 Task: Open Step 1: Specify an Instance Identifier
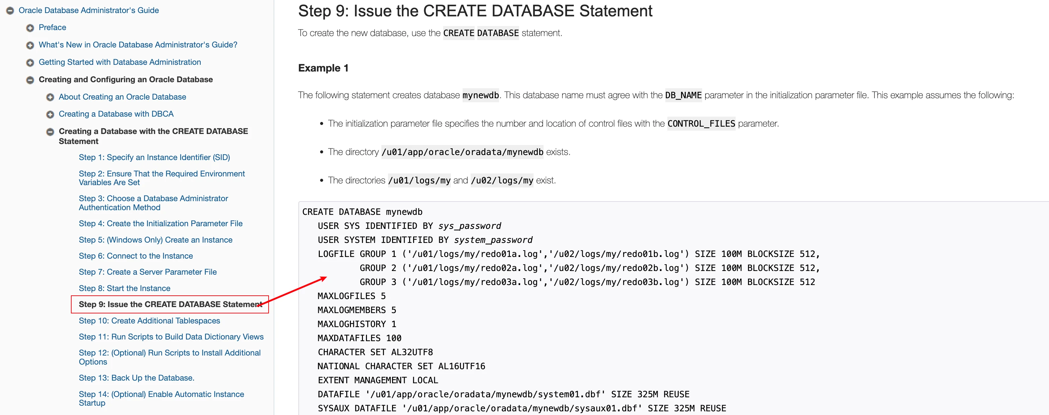(x=154, y=157)
